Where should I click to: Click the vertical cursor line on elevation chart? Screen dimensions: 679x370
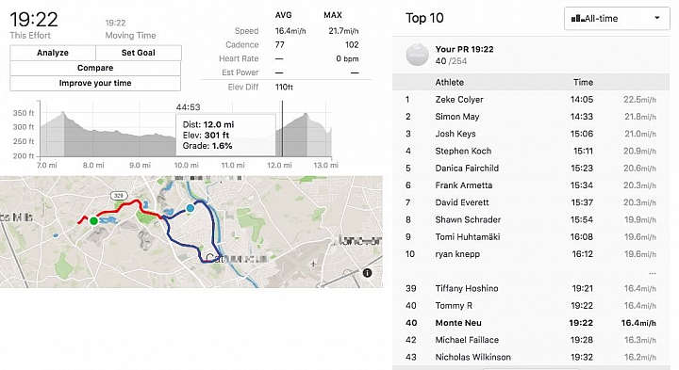pyautogui.click(x=282, y=128)
